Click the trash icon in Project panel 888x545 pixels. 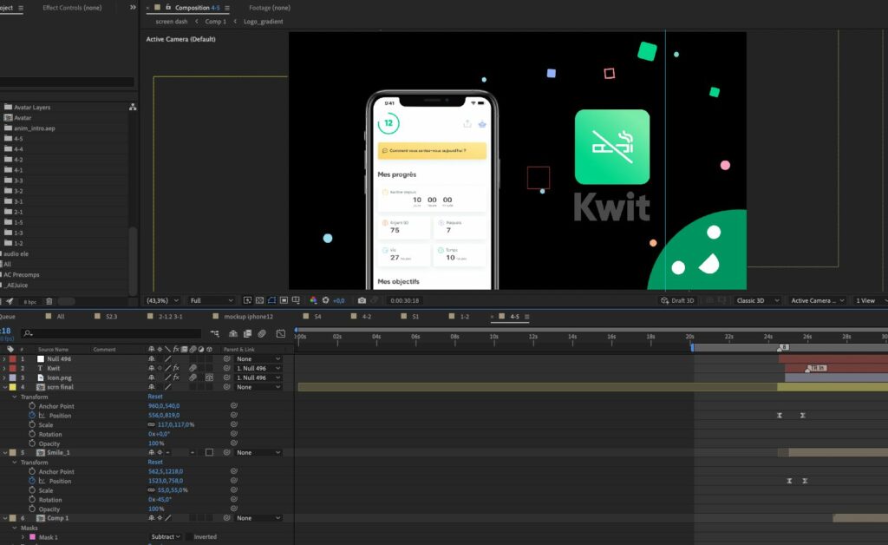click(49, 301)
